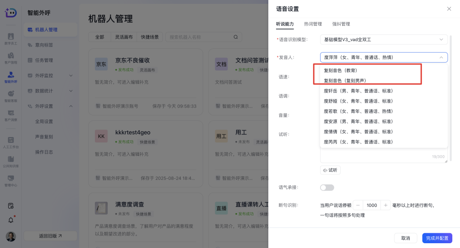Open the 语音识别模型 dropdown
The width and height of the screenshot is (460, 248).
tap(383, 40)
